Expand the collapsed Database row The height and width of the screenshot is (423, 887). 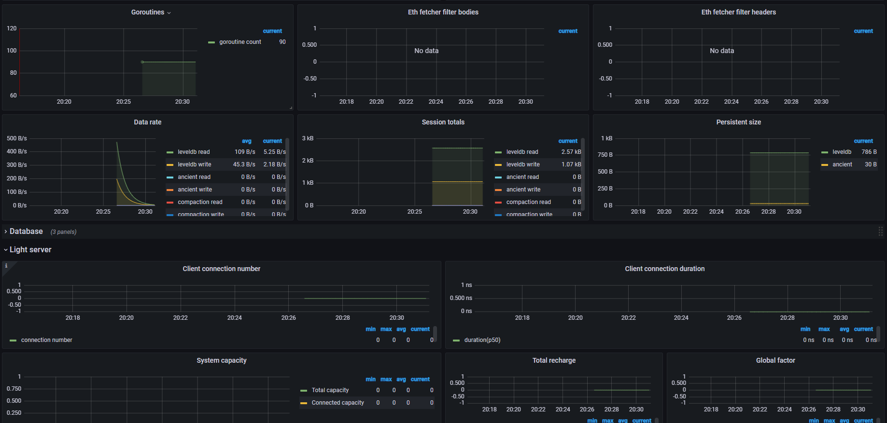point(26,232)
